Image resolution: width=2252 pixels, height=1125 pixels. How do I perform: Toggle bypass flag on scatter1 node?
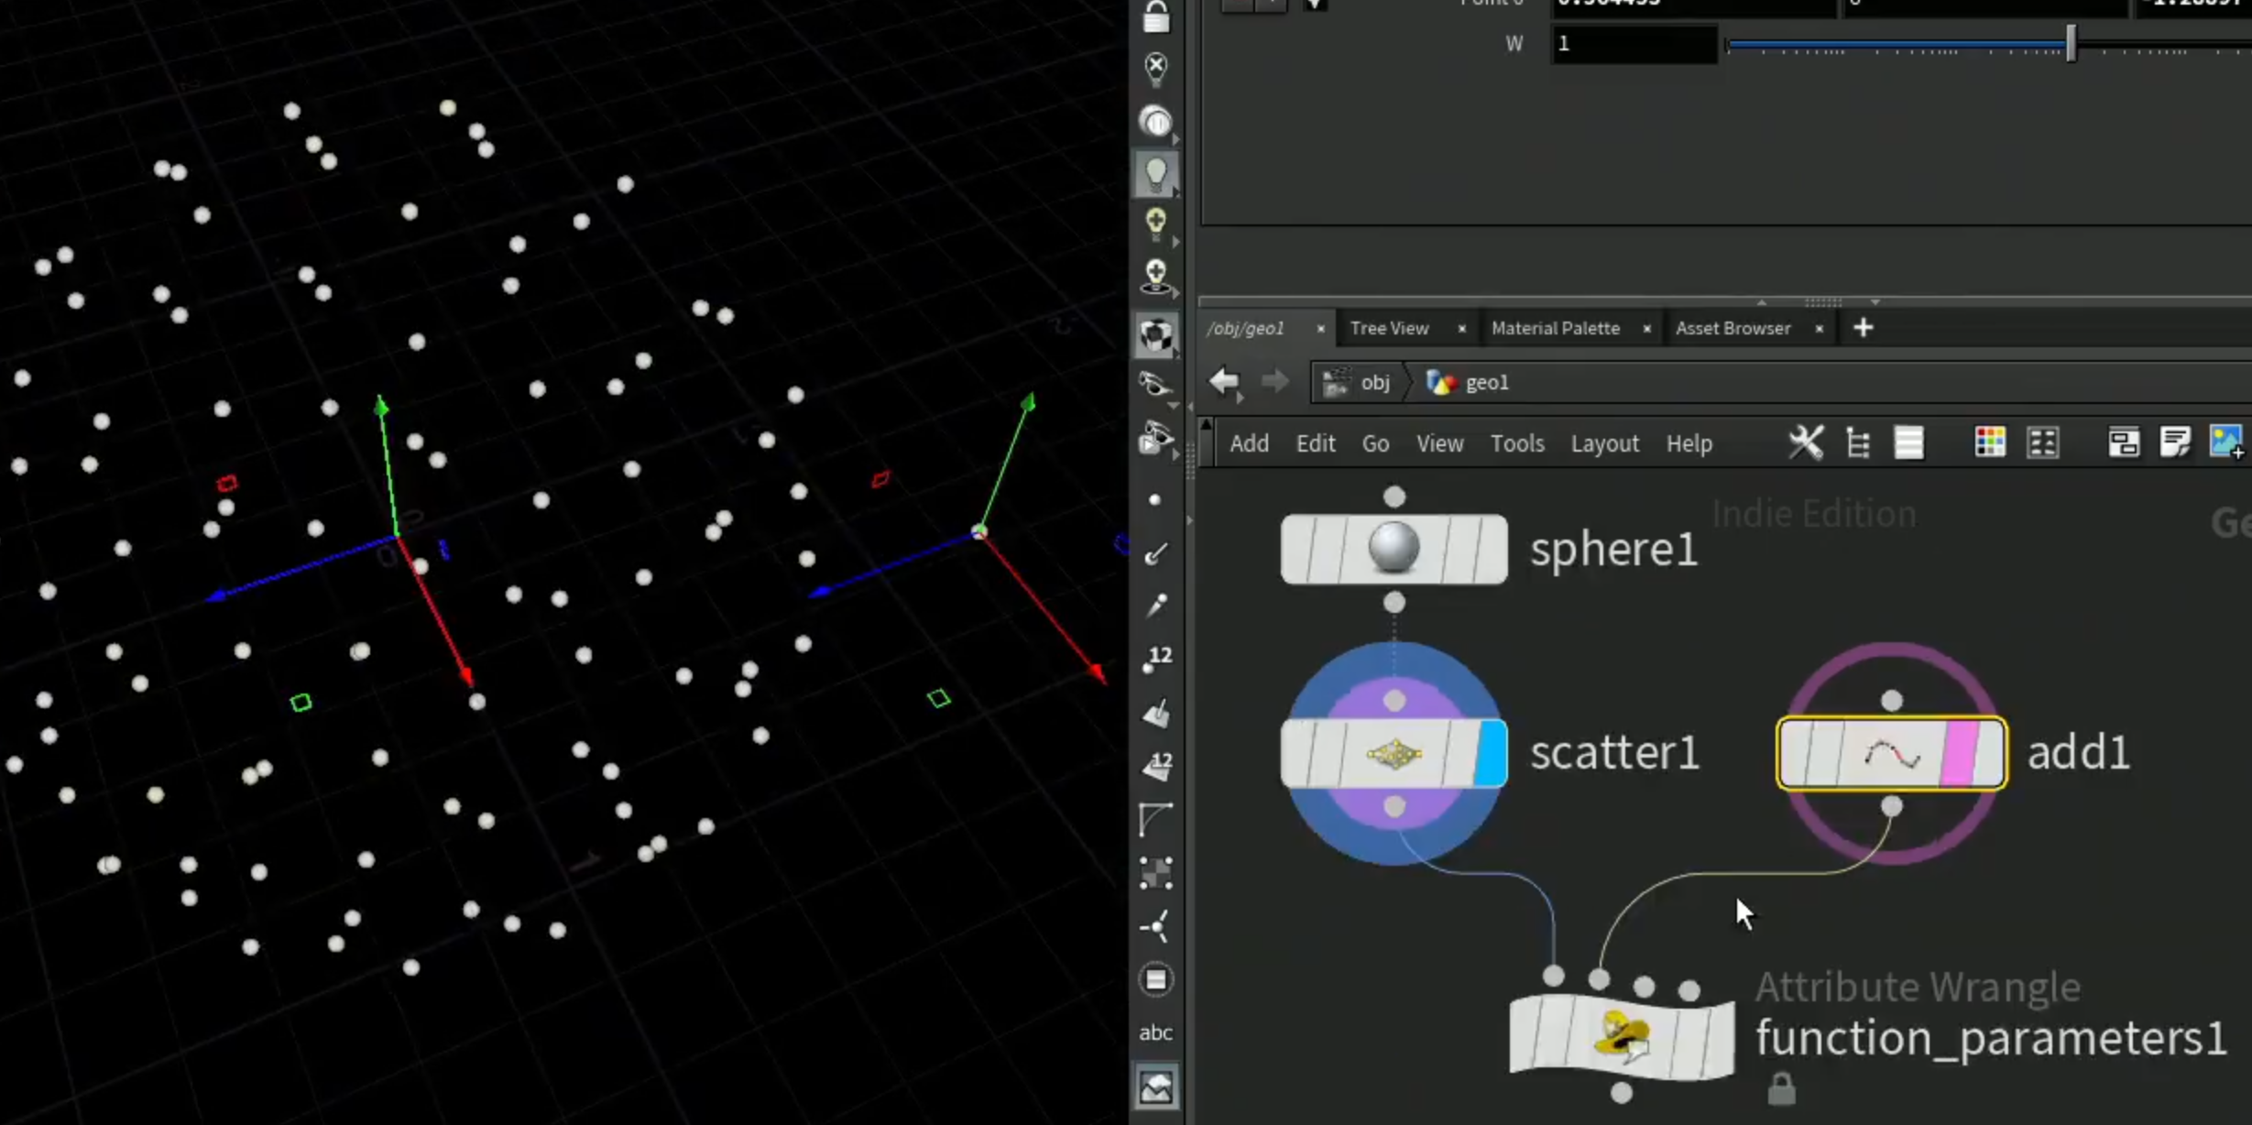point(1297,753)
